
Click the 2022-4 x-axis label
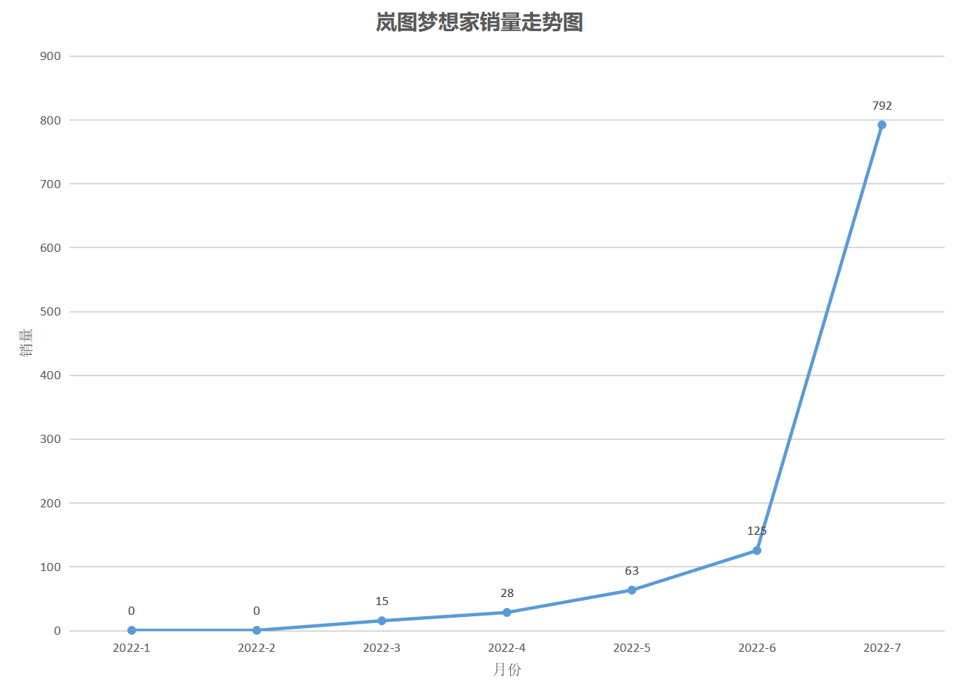(x=506, y=648)
